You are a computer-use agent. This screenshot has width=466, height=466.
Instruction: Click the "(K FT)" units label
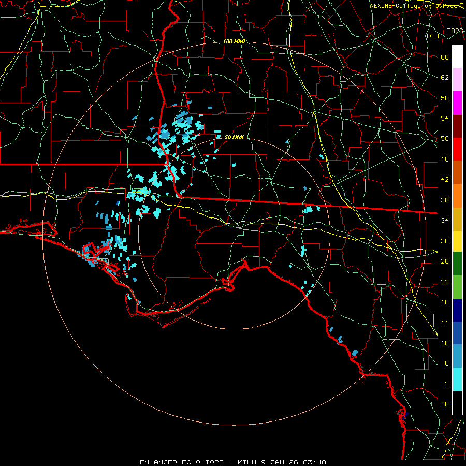pos(438,36)
